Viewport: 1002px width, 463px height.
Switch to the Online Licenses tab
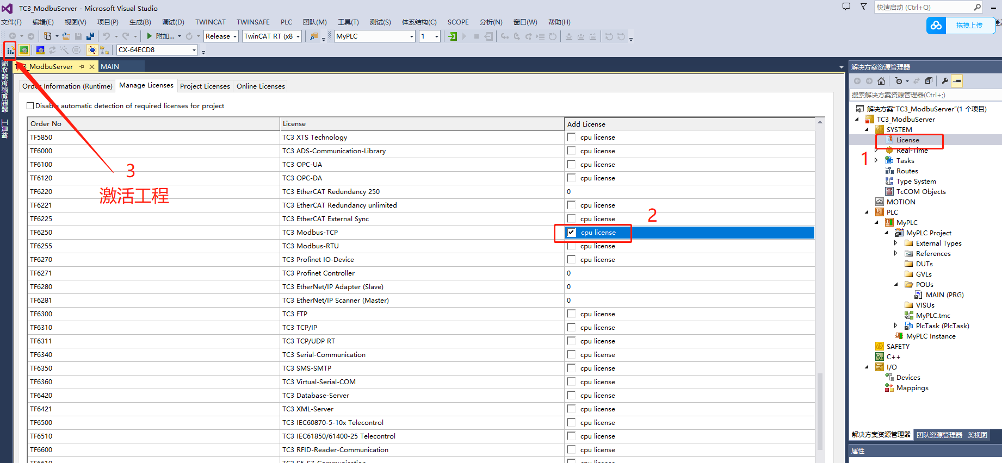[x=261, y=86]
